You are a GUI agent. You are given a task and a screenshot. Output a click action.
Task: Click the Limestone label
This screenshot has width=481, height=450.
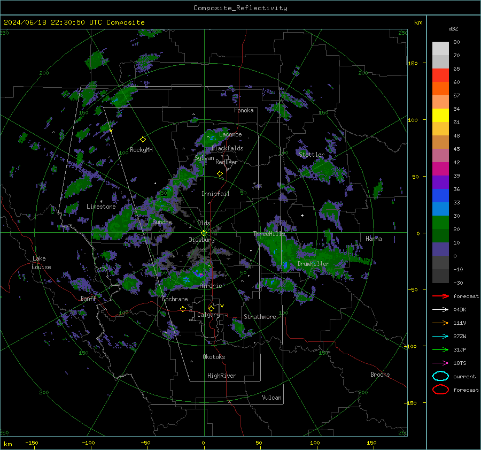pyautogui.click(x=101, y=207)
